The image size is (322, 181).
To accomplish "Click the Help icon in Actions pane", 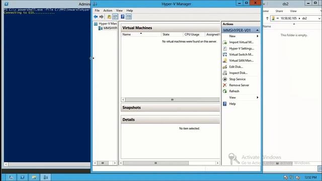I will coord(225,104).
